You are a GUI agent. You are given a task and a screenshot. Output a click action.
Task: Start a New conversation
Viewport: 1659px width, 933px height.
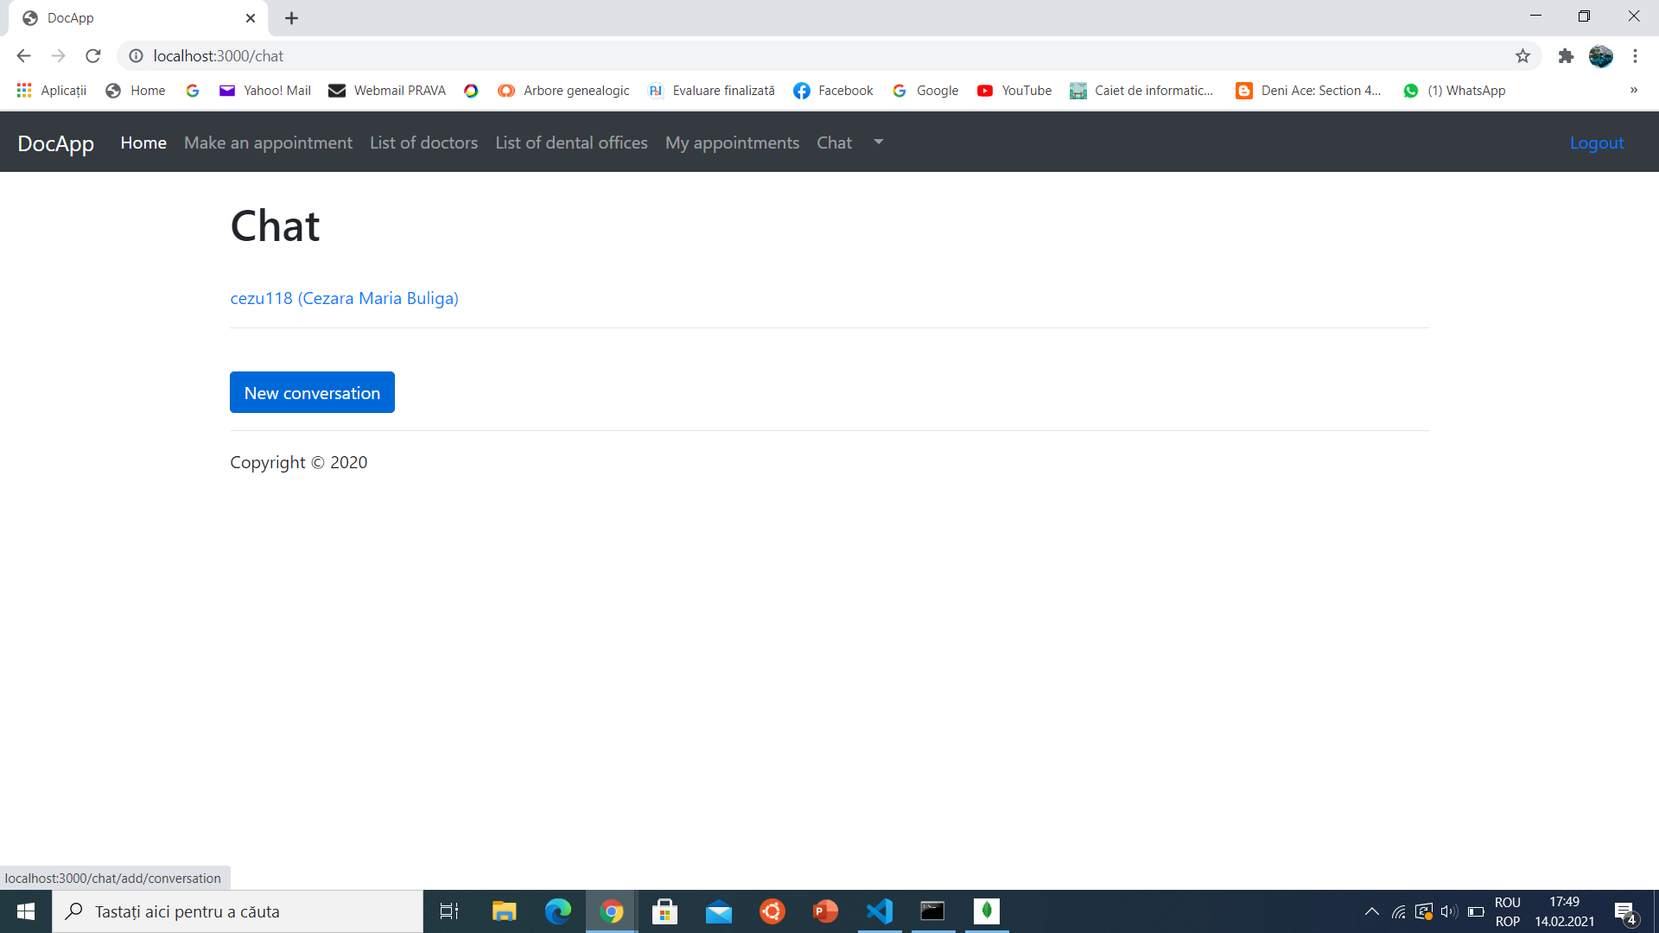312,392
